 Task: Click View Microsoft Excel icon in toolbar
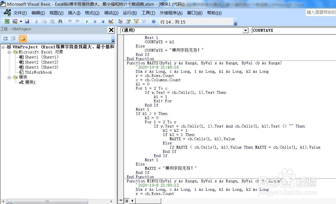click(x=7, y=21)
